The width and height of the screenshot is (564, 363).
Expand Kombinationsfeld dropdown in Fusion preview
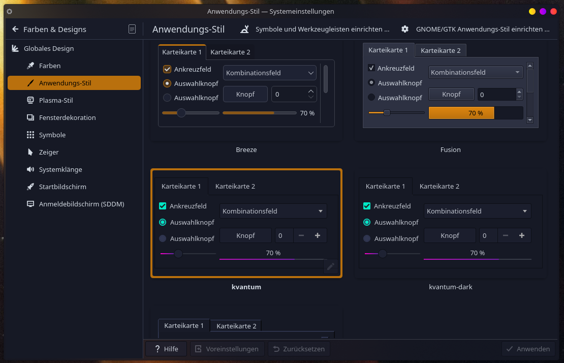click(476, 72)
